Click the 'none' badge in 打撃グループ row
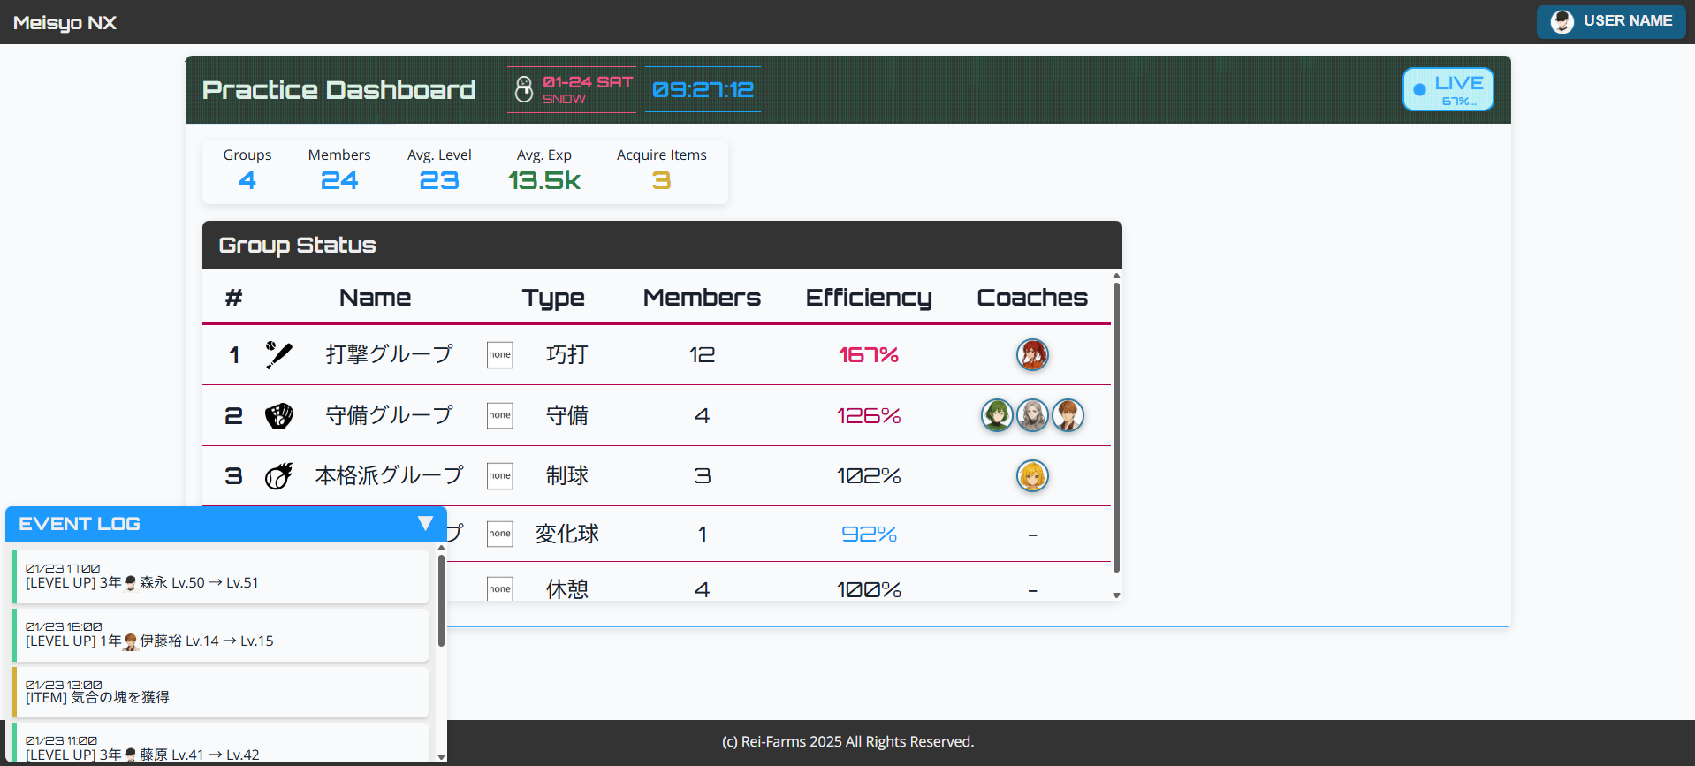The width and height of the screenshot is (1695, 766). pyautogui.click(x=499, y=355)
